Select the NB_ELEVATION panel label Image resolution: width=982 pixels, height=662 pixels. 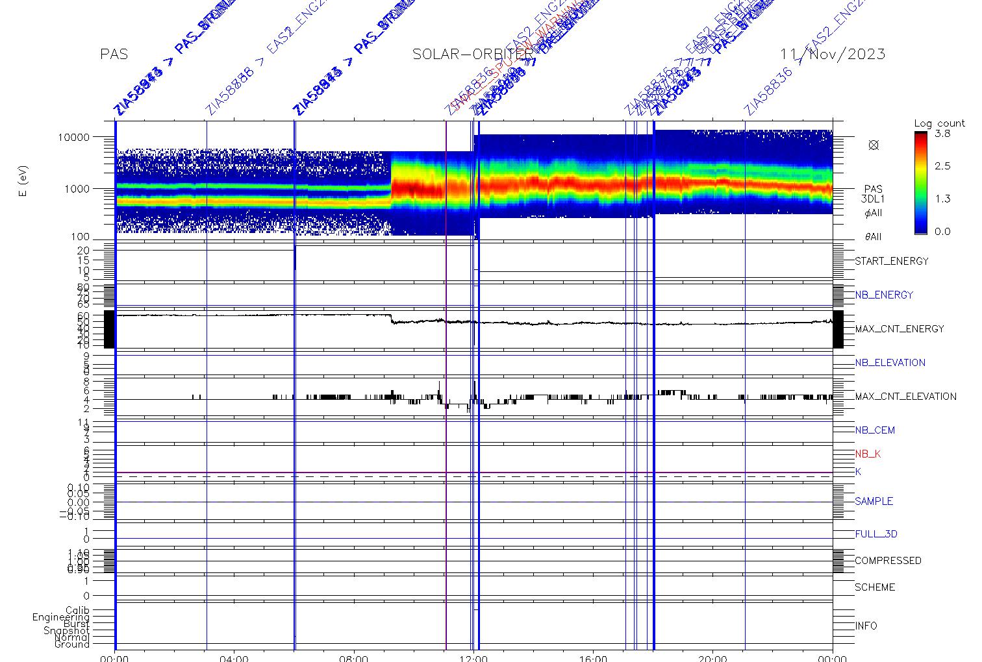pos(890,363)
